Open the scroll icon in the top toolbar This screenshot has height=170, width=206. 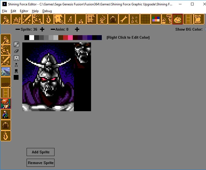(x=199, y=19)
